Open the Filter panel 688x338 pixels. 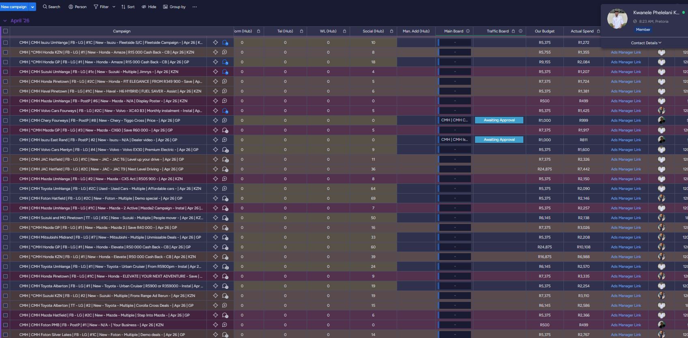click(101, 7)
